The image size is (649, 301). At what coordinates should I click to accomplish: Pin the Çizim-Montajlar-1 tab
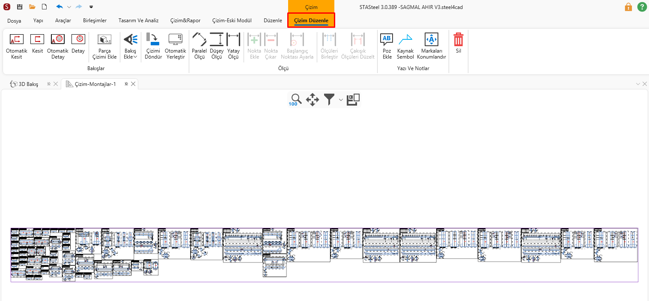pyautogui.click(x=126, y=84)
